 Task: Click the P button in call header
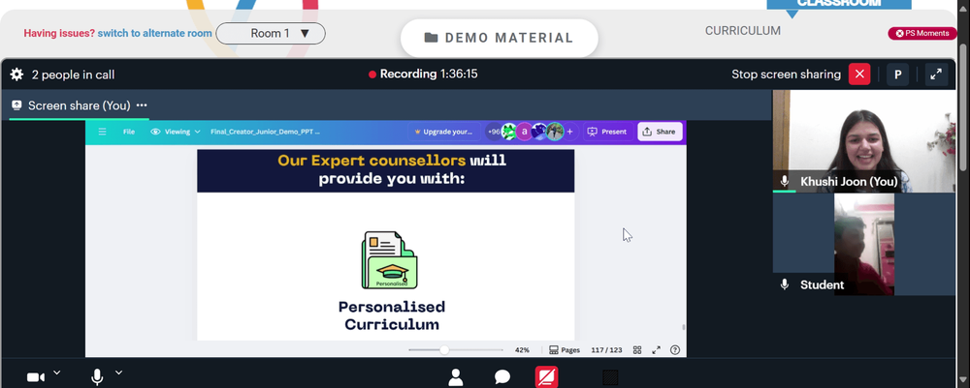tap(897, 75)
